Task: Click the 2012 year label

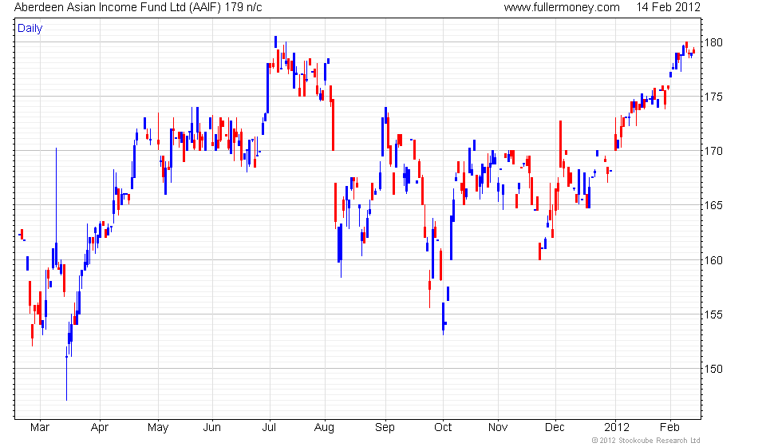Action: [617, 428]
